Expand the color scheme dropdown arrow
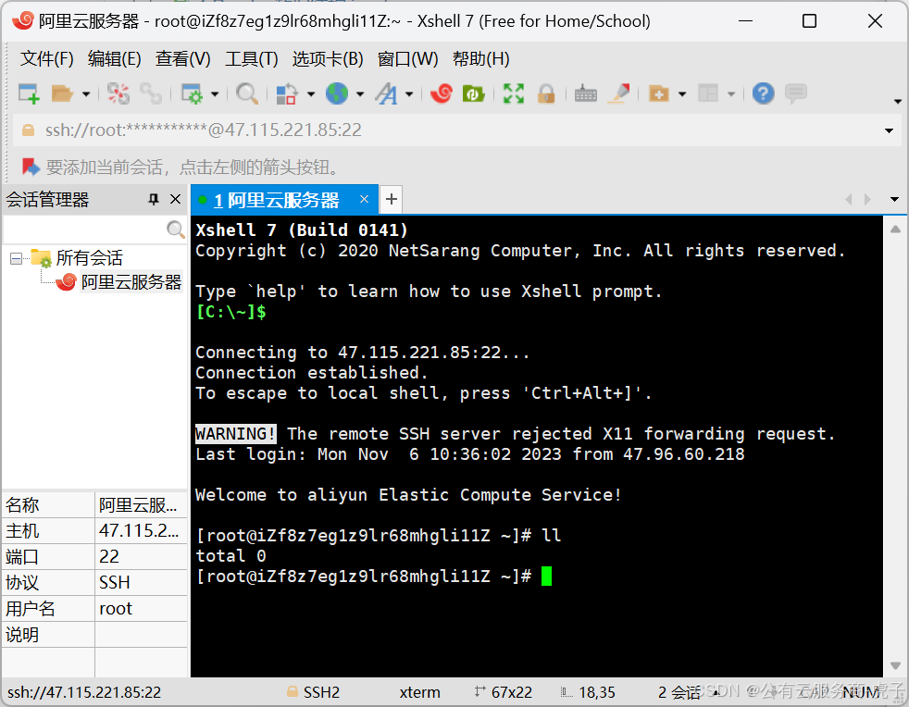Screen dimensions: 909x707 tap(311, 93)
